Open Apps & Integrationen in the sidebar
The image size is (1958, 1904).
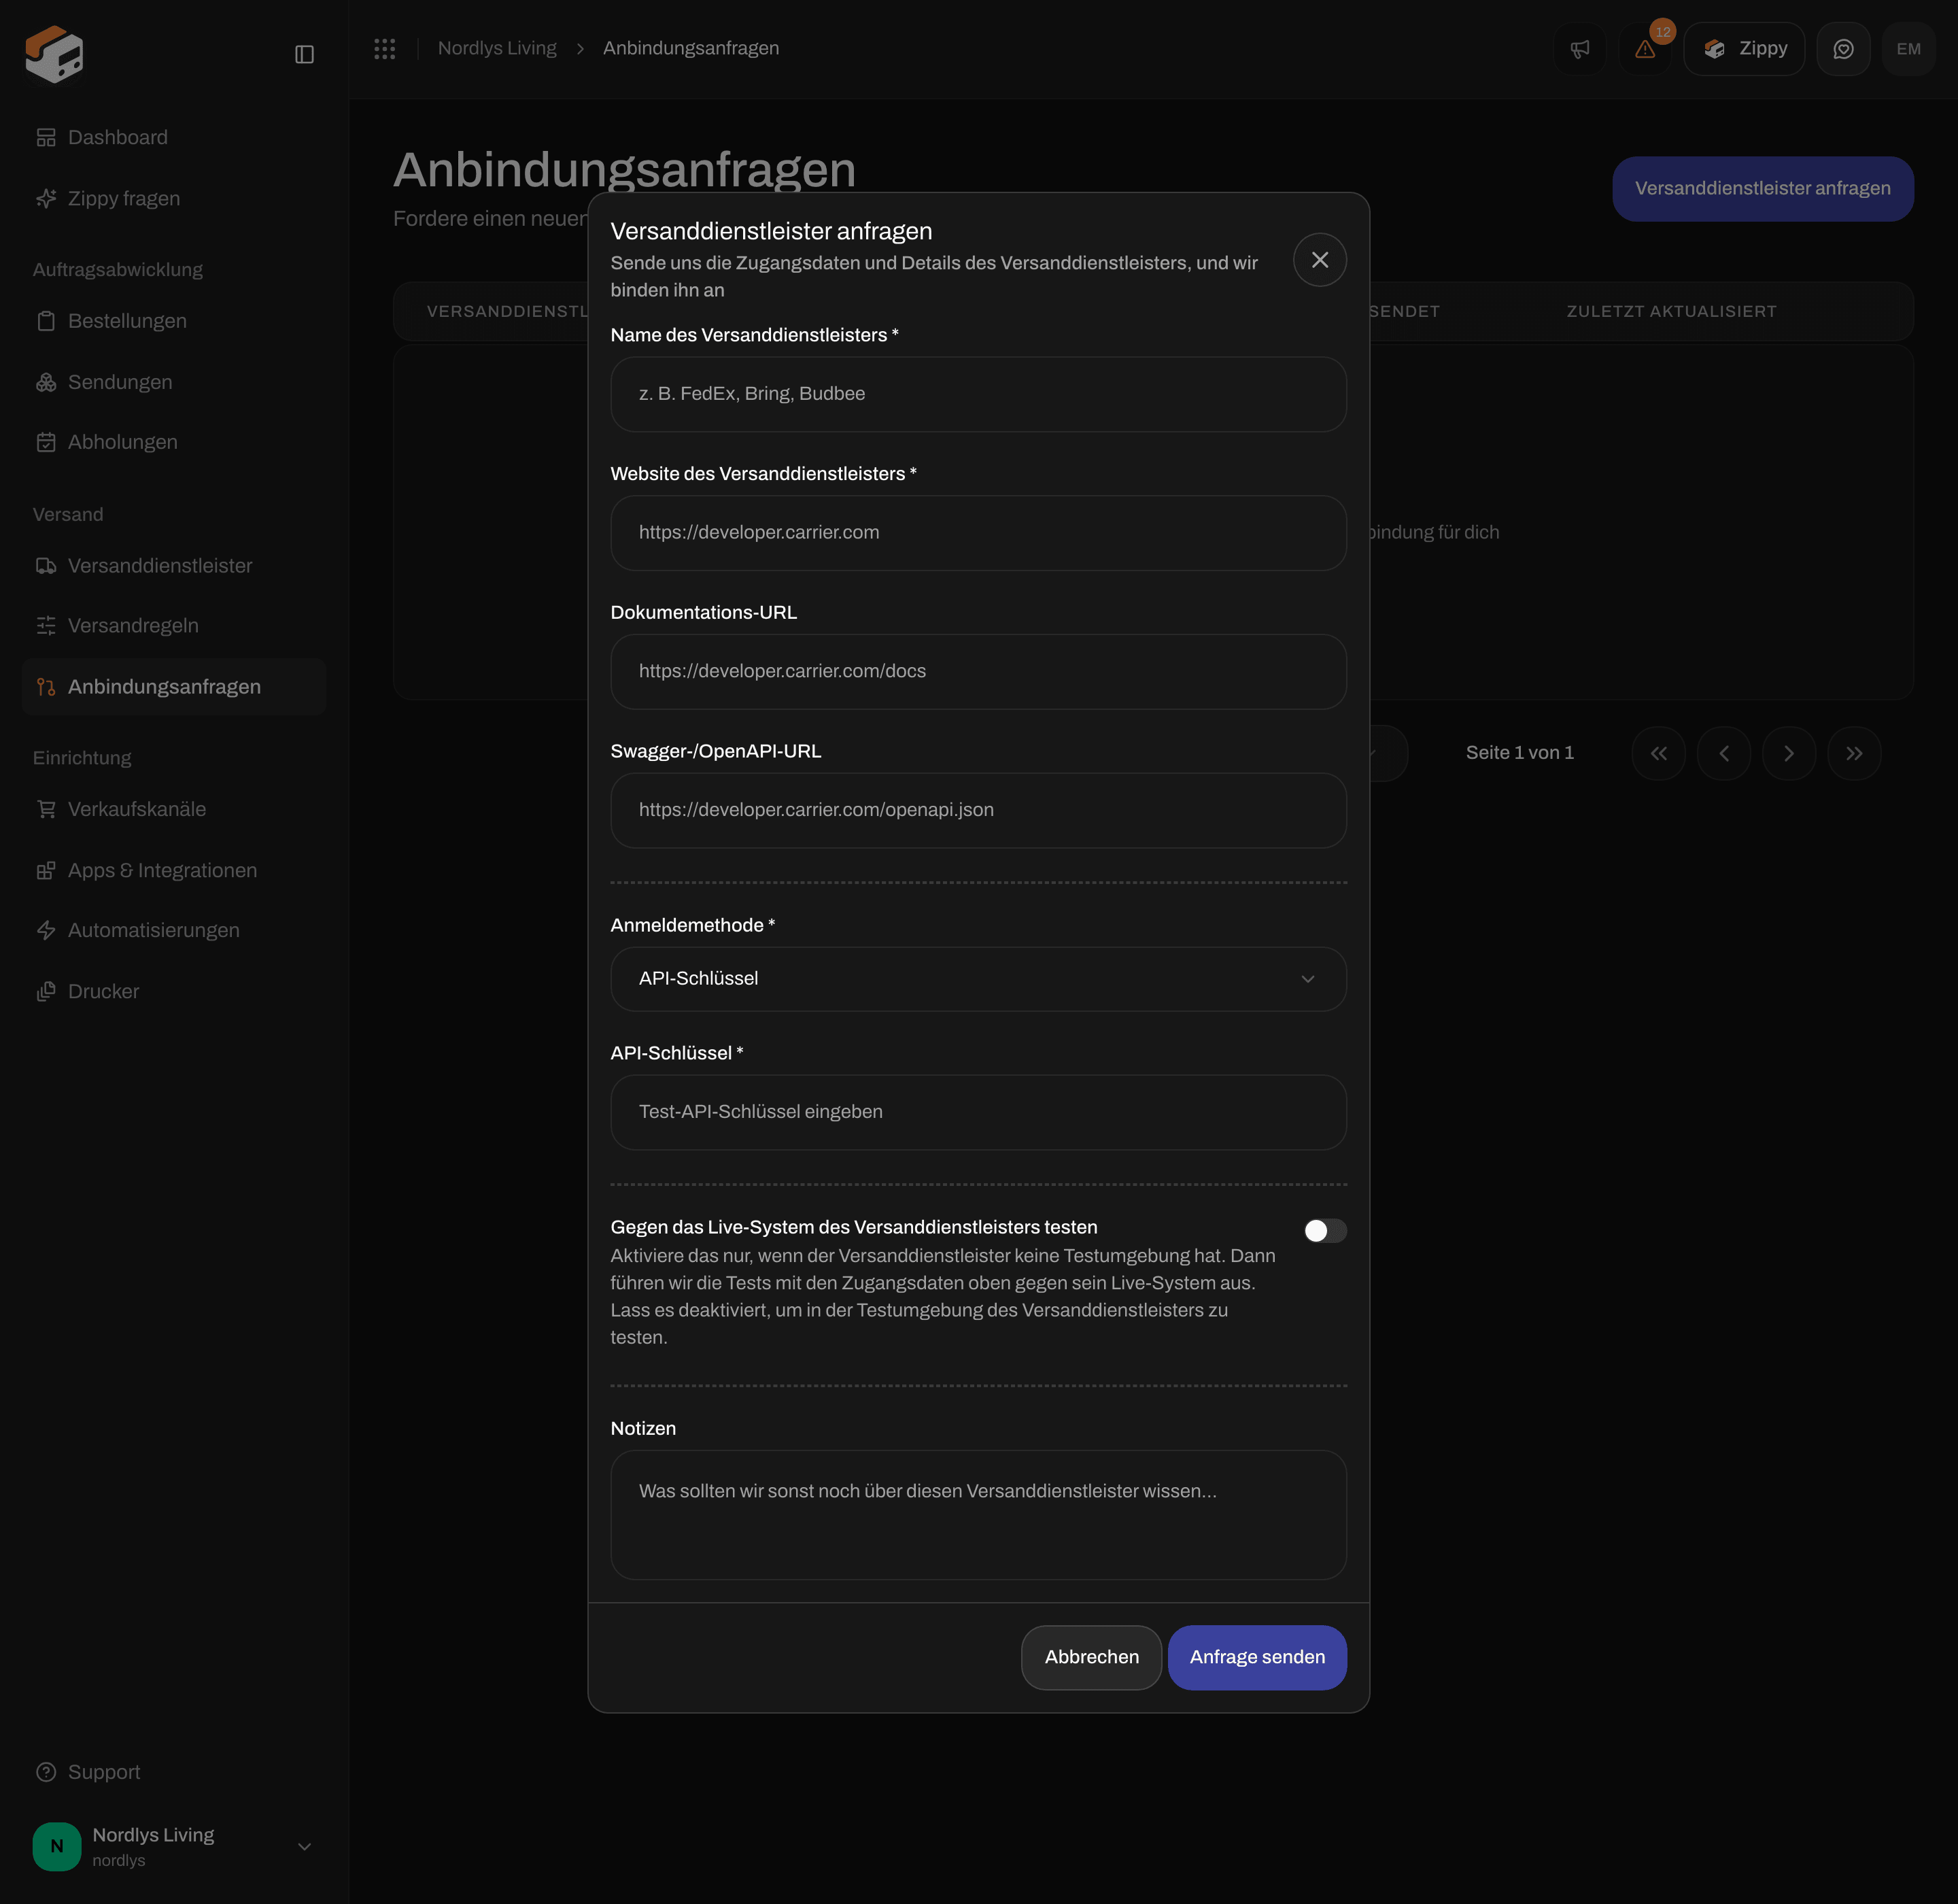174,870
